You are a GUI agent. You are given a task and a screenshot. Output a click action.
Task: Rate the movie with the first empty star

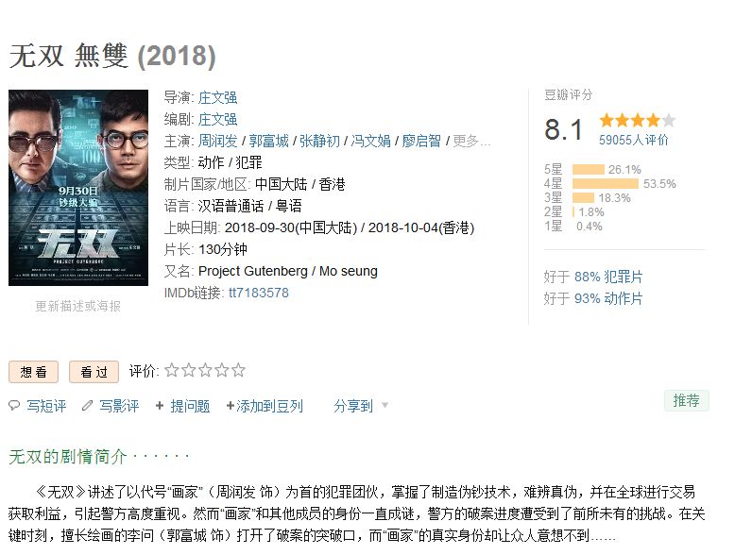point(172,370)
